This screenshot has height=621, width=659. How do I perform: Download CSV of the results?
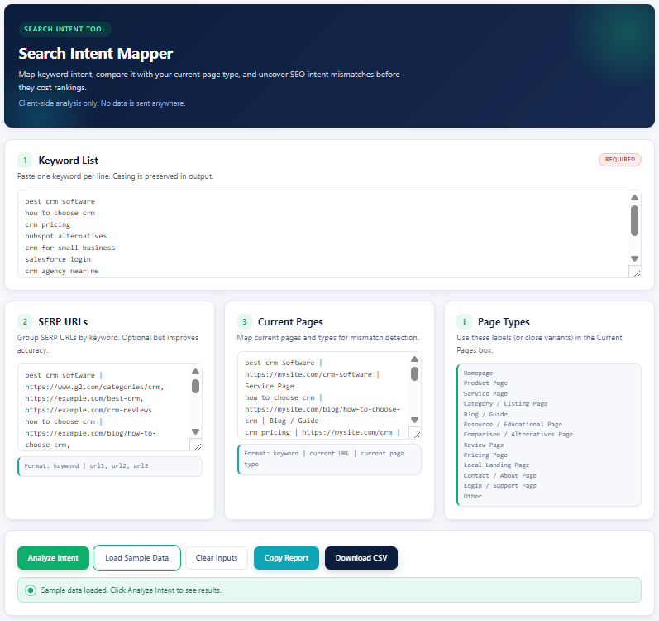[361, 558]
